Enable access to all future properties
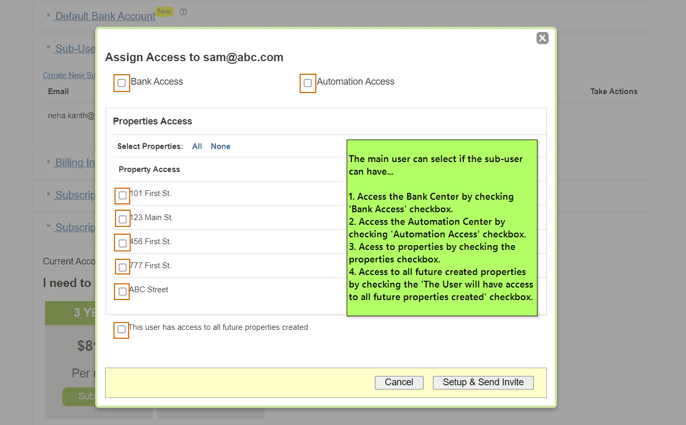This screenshot has width=686, height=425. [122, 329]
